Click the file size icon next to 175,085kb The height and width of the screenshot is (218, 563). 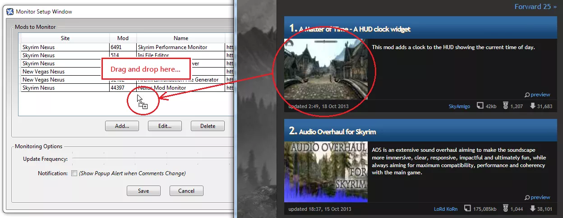point(467,209)
